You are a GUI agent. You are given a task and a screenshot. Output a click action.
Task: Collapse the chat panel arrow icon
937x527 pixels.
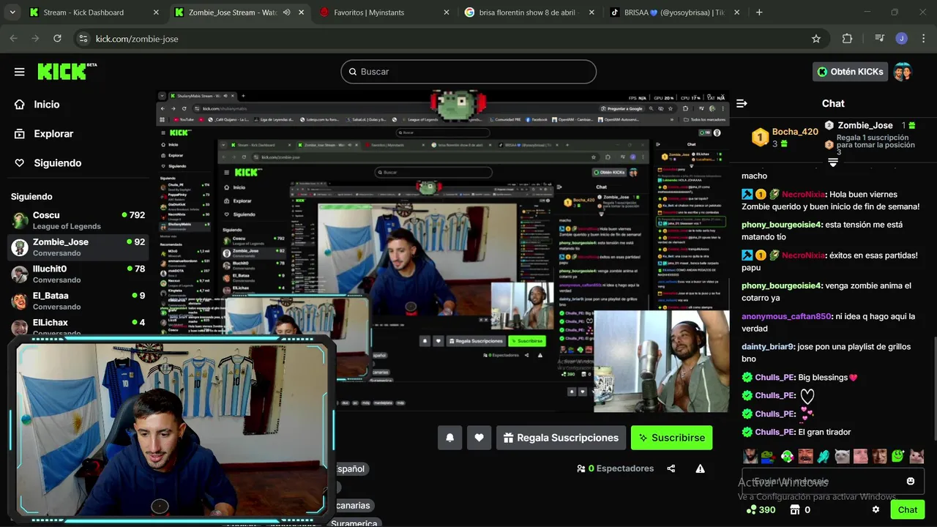coord(742,104)
